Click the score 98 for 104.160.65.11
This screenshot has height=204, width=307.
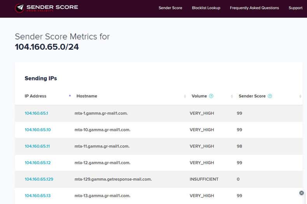239,146
